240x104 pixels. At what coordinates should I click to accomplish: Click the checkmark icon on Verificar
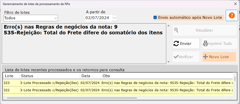[x=176, y=57]
